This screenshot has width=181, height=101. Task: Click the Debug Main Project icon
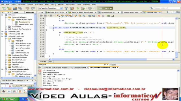83,8
